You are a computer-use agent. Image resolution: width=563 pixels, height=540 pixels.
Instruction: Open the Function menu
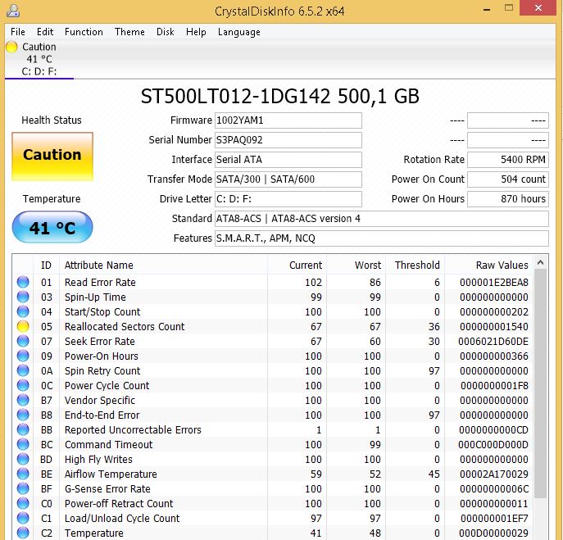[x=84, y=32]
